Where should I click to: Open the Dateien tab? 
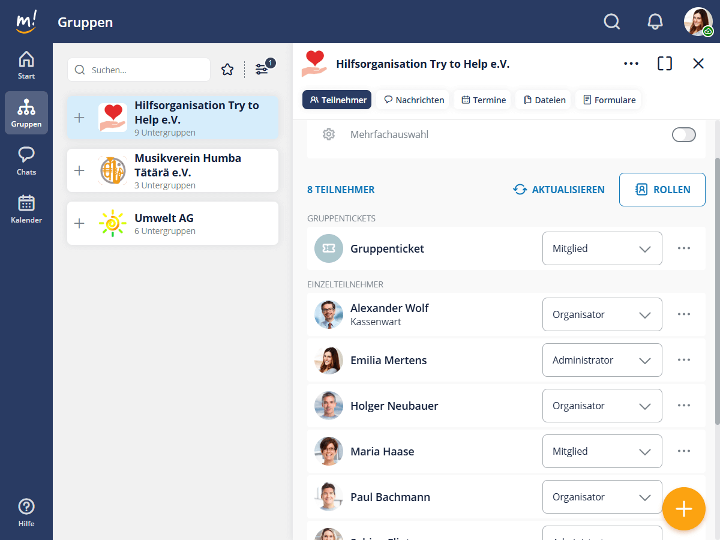point(544,100)
